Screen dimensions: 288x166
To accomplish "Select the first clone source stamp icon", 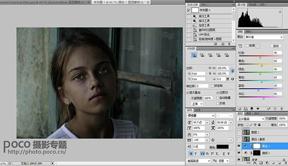I will (x=194, y=55).
